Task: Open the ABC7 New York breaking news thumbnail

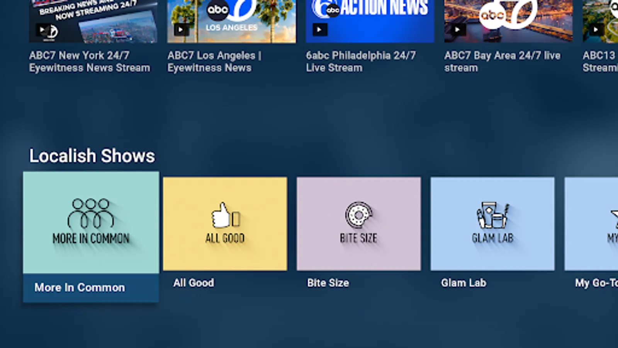Action: pyautogui.click(x=93, y=21)
